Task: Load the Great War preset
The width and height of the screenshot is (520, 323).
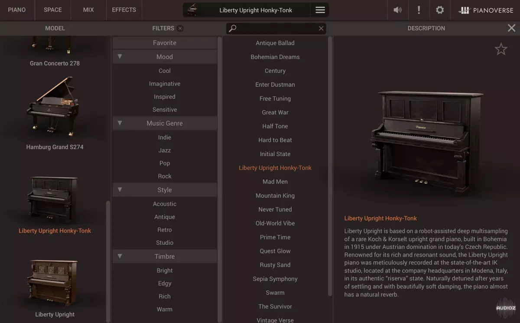Action: (x=275, y=112)
